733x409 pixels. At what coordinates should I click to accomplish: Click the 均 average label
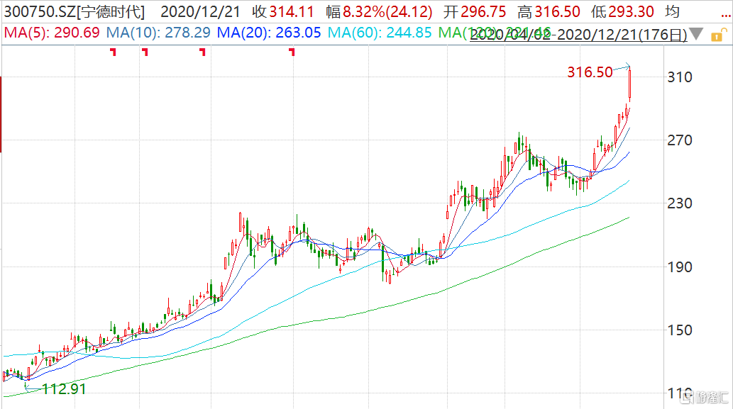[672, 11]
